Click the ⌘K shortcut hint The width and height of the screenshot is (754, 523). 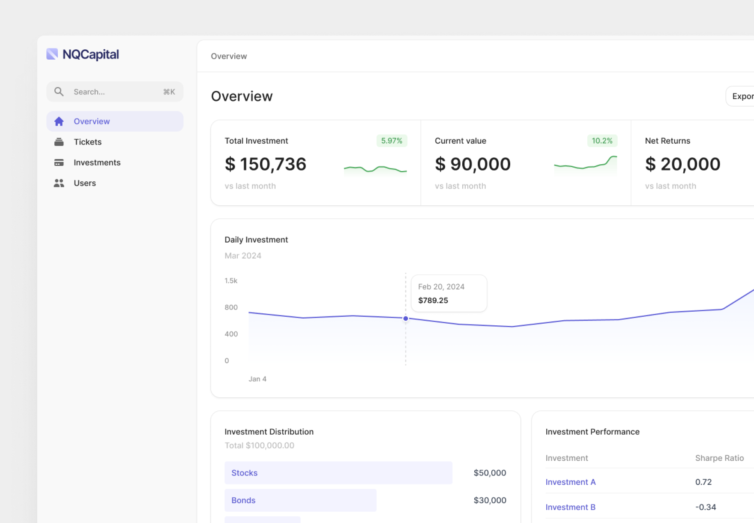[x=169, y=92]
